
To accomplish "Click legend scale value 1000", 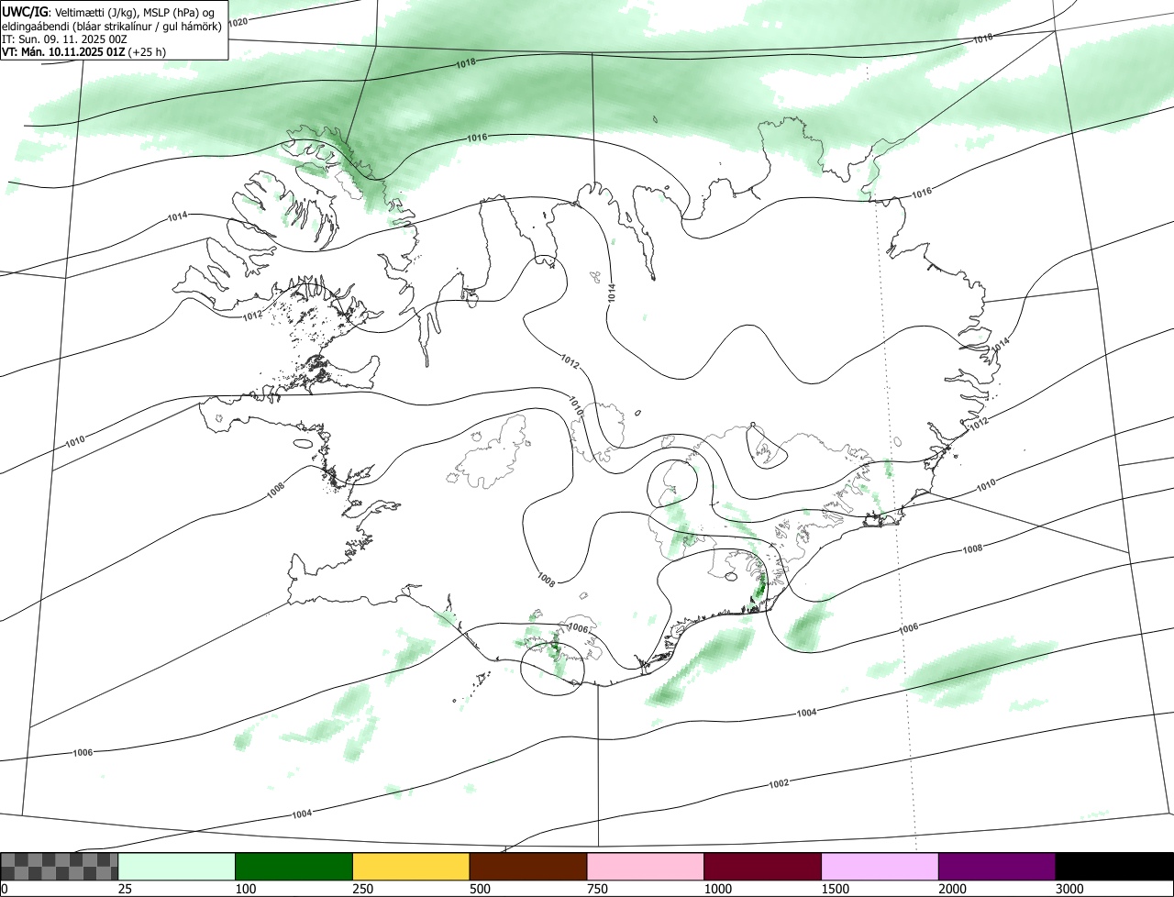I will click(718, 889).
